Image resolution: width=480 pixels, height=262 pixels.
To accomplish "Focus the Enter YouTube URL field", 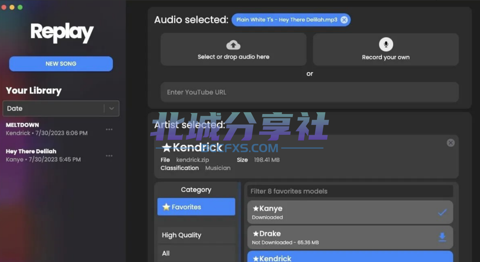I will (310, 92).
